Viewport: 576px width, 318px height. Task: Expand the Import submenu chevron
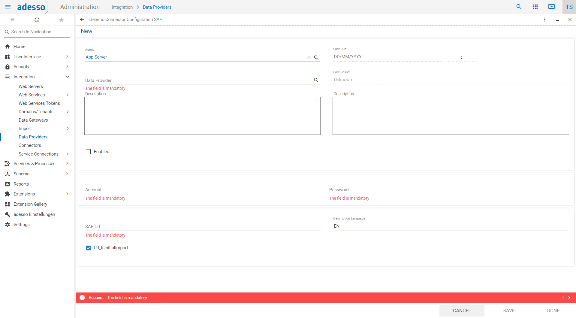[x=68, y=129]
